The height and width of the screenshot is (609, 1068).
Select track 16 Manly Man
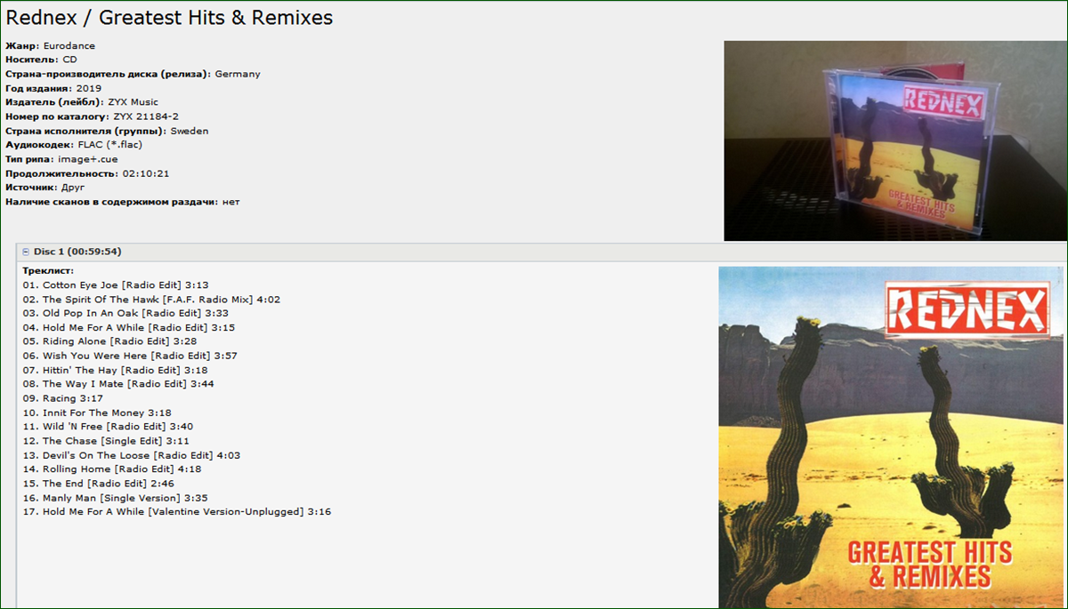click(x=115, y=498)
